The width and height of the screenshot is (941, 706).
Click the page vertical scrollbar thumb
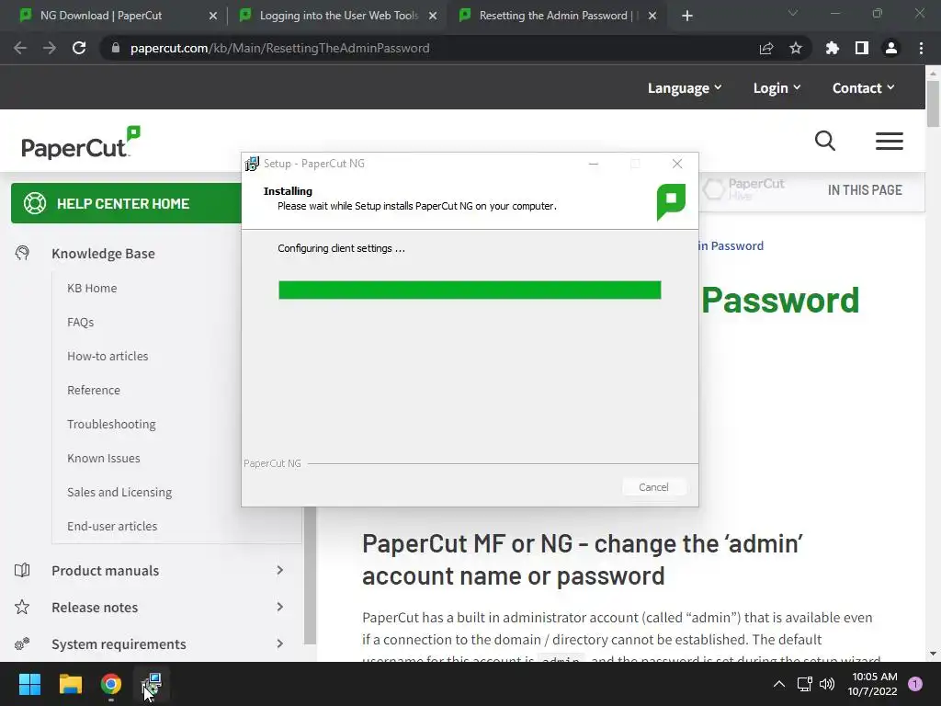tap(933, 103)
